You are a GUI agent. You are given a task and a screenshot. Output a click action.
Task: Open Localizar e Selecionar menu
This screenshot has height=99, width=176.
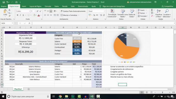click(x=167, y=13)
